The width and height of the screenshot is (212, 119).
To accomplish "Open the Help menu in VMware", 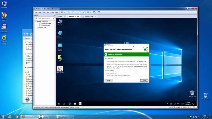I will (x=57, y=12).
